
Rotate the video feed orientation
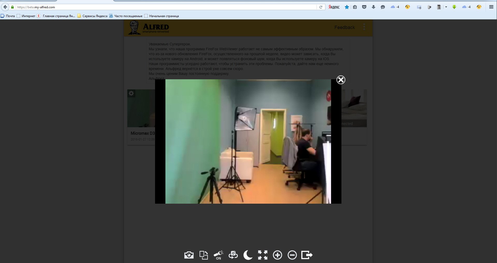coord(204,255)
